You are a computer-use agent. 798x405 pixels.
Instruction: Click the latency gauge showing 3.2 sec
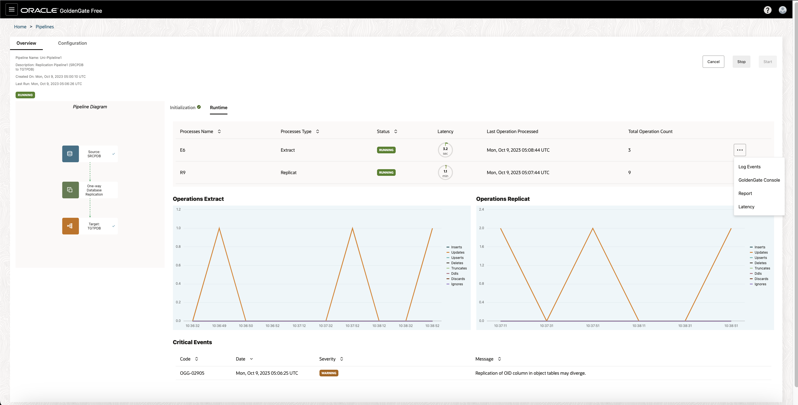coord(445,150)
